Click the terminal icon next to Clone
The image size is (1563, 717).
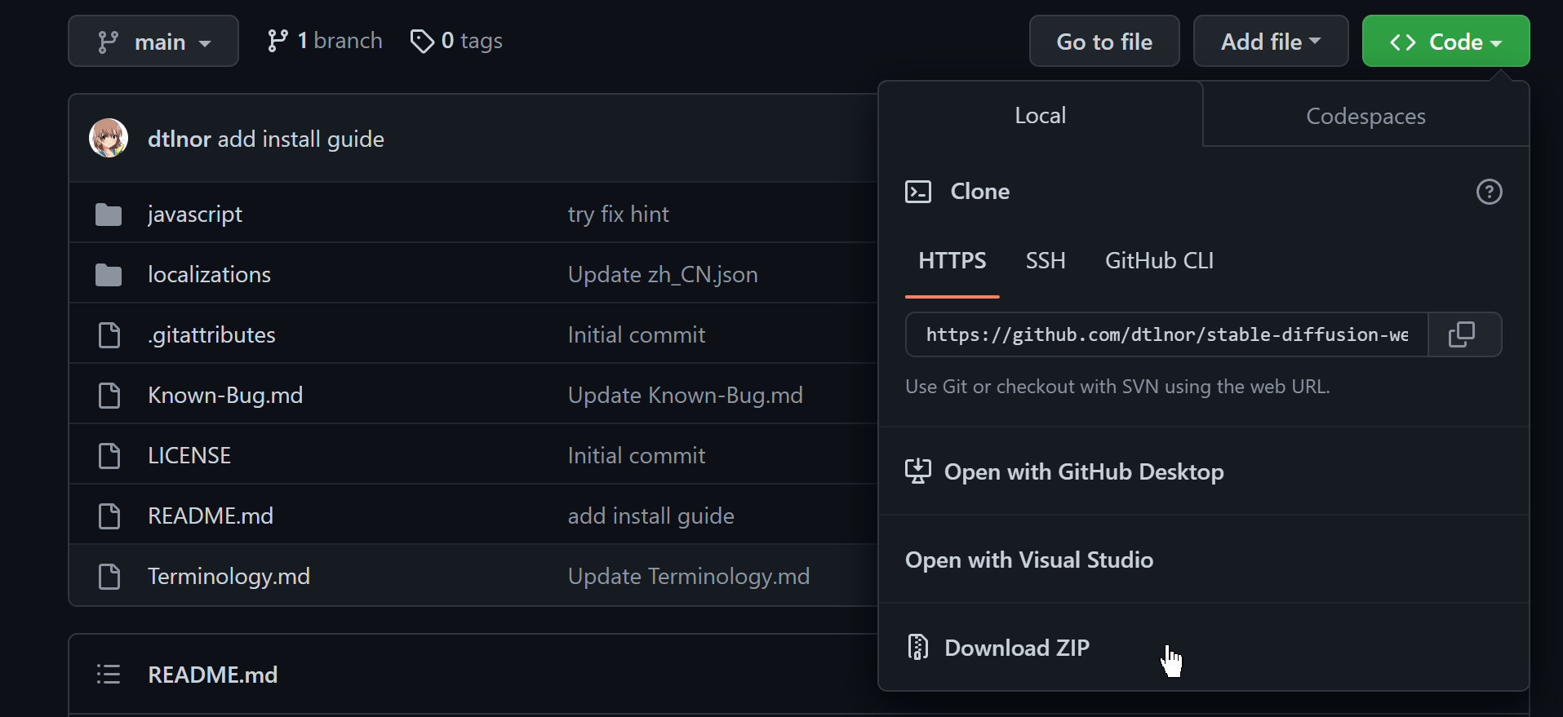[918, 192]
